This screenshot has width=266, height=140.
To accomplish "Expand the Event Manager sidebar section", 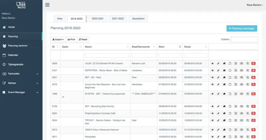I will [x=21, y=92].
